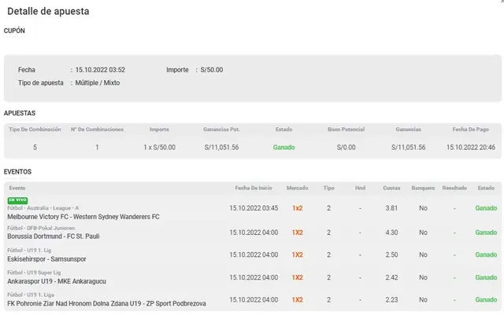
Task: Click the Ganancias Pot. column header
Action: tap(221, 129)
